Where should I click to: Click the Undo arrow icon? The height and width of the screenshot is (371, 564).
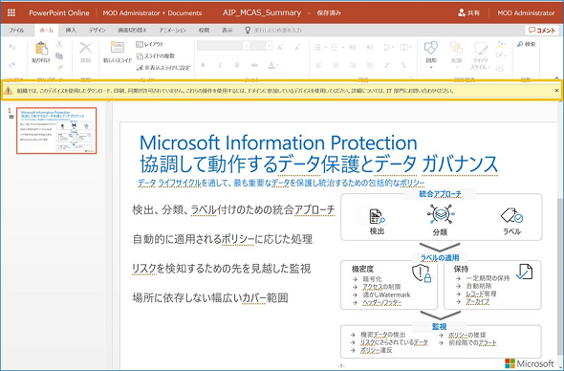[x=12, y=47]
